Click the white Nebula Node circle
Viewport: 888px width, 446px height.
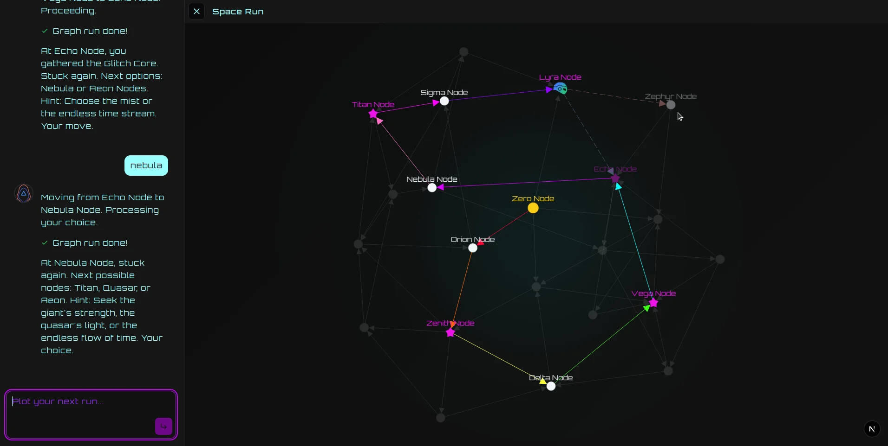432,188
